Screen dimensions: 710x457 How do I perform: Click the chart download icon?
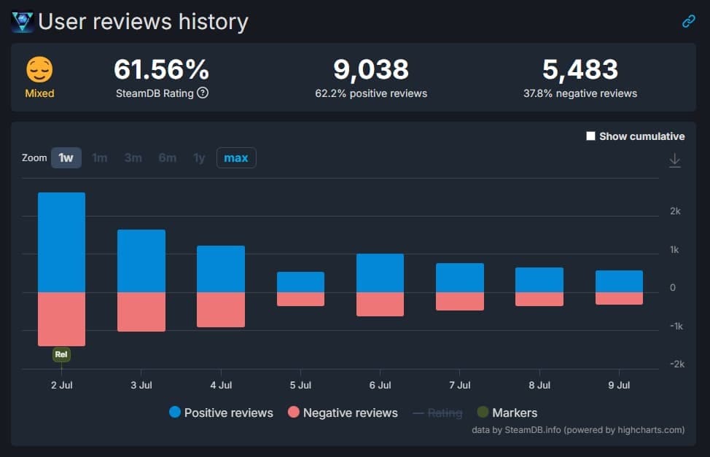[x=675, y=160]
